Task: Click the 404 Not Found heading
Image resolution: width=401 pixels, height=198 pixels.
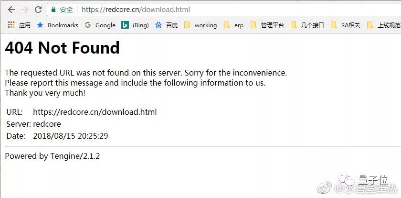Action: pyautogui.click(x=62, y=48)
